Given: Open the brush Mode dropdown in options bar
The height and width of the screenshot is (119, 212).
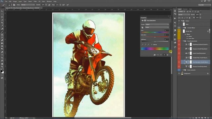Looking at the screenshot, I should (28, 5).
